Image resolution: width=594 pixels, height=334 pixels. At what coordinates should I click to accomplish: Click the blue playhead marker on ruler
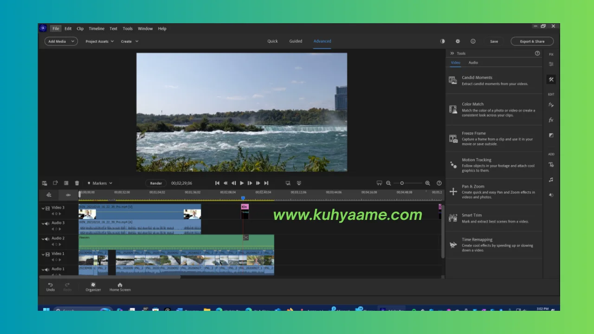click(243, 199)
